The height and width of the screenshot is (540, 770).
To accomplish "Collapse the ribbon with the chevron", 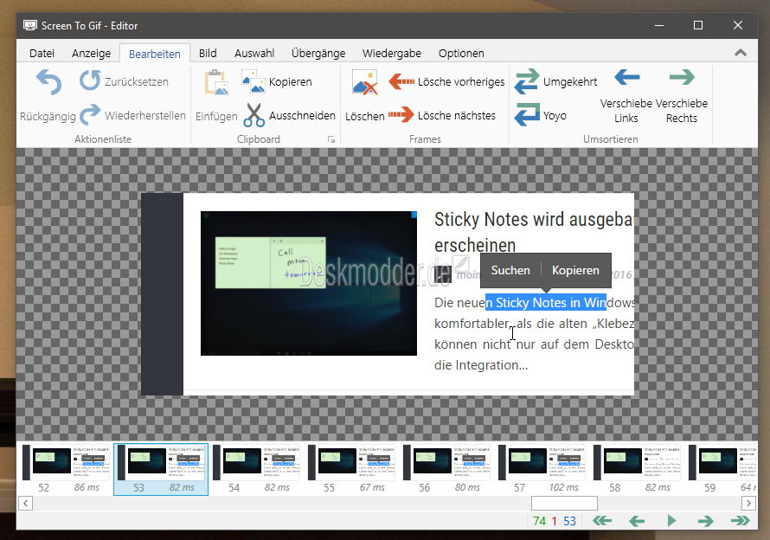I will point(741,53).
